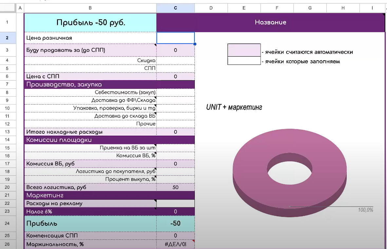
Task: Select the empty cell for Цена розничная
Action: [175, 38]
